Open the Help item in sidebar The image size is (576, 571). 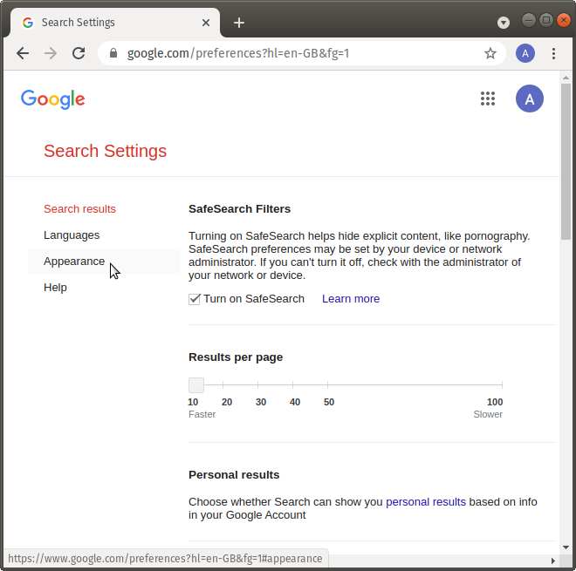(x=55, y=288)
